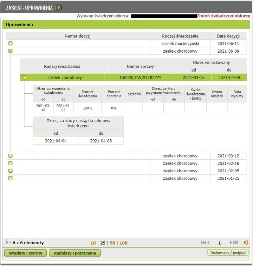Open Wypłaty i zwroty

tap(26, 253)
